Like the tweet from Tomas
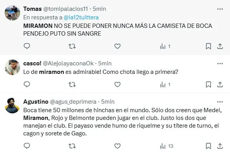 pyautogui.click(x=117, y=46)
